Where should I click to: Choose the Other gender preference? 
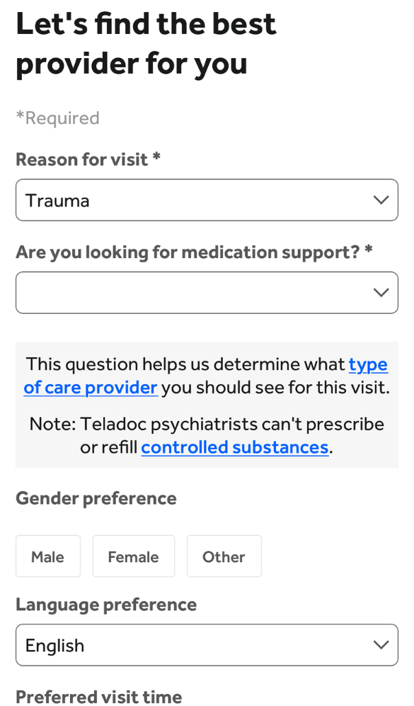(224, 556)
